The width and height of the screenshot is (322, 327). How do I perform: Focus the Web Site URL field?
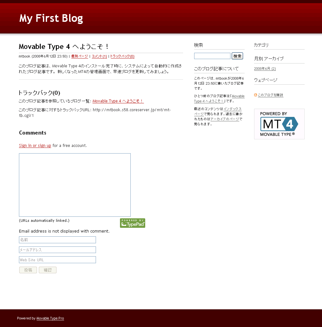click(57, 260)
